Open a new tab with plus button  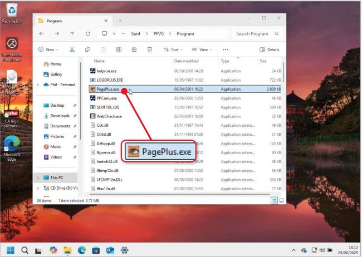120,21
